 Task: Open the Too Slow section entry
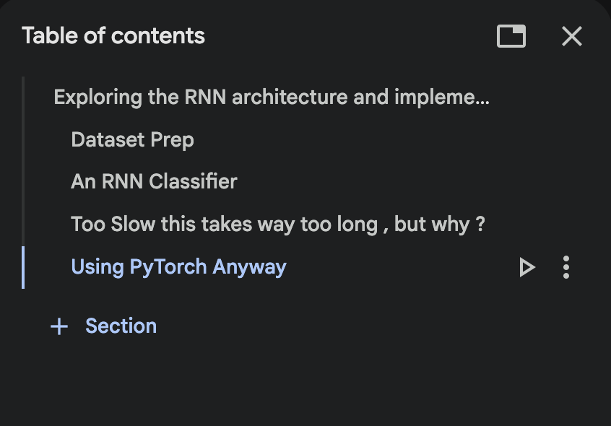[x=278, y=224]
